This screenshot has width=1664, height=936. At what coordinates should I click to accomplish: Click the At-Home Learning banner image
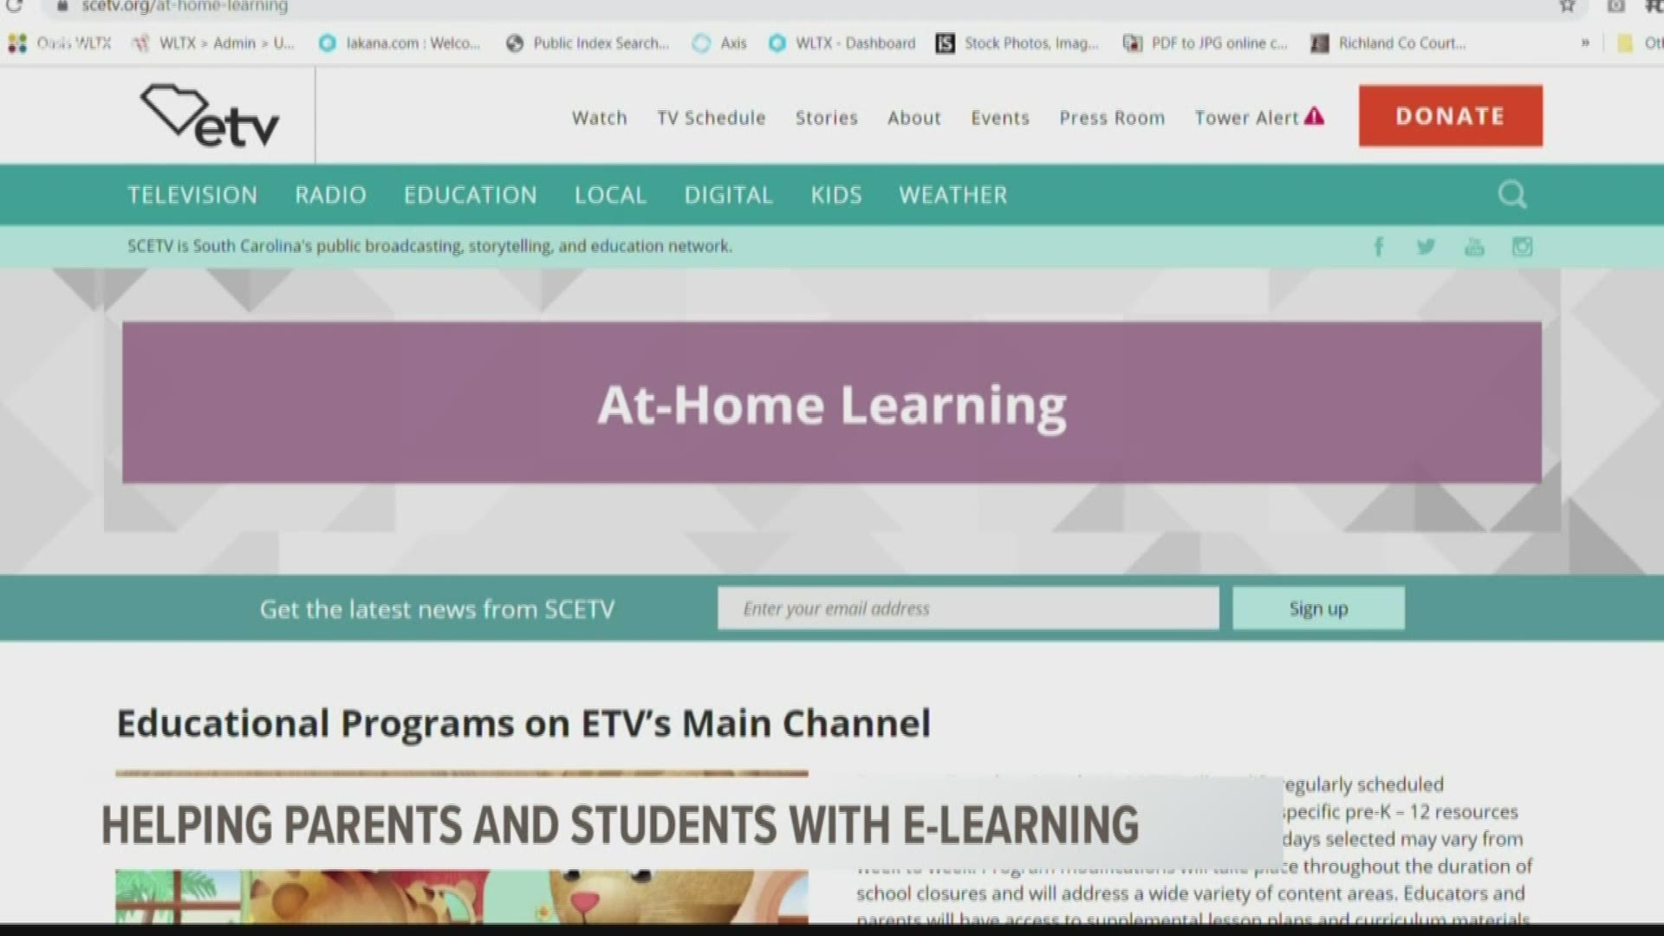pyautogui.click(x=832, y=403)
